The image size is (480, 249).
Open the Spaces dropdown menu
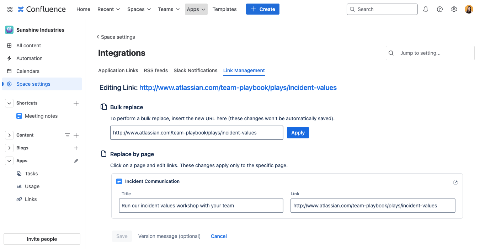tap(139, 9)
